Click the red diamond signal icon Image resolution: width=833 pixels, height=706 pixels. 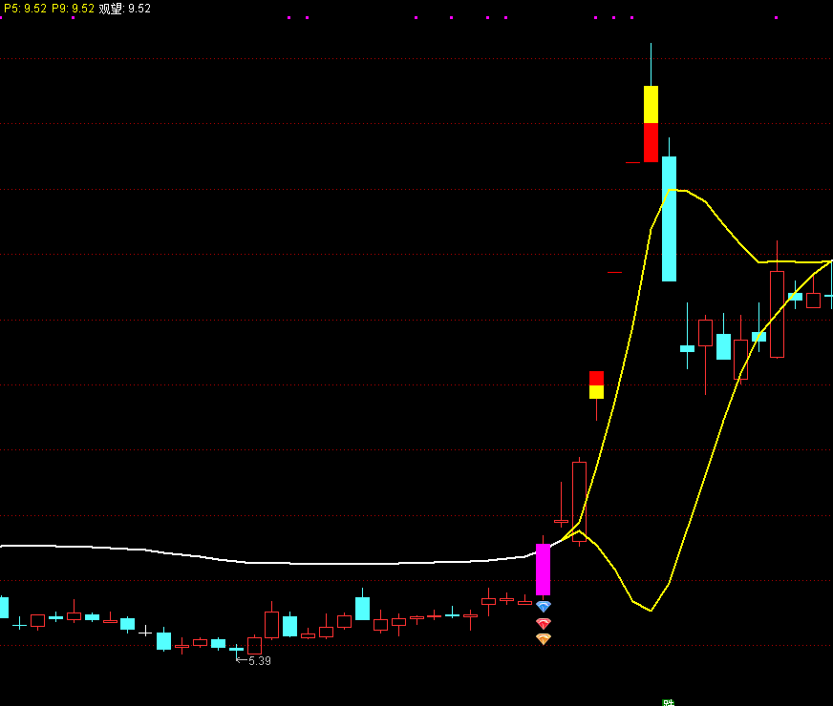pyautogui.click(x=543, y=623)
